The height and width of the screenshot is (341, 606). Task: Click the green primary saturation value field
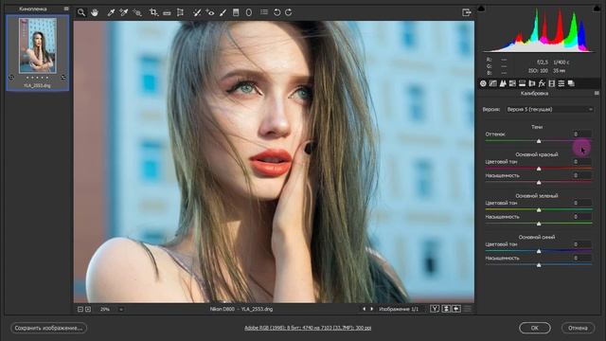click(581, 217)
